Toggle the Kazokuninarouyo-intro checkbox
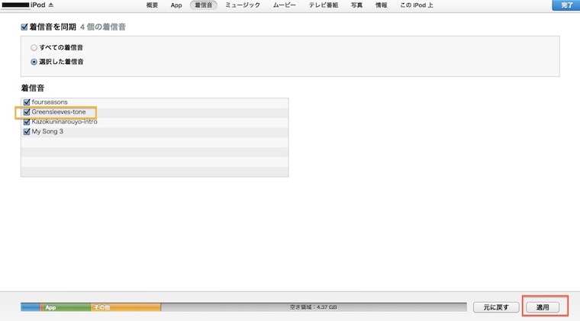Viewport: 580px width, 321px height. pyautogui.click(x=27, y=122)
